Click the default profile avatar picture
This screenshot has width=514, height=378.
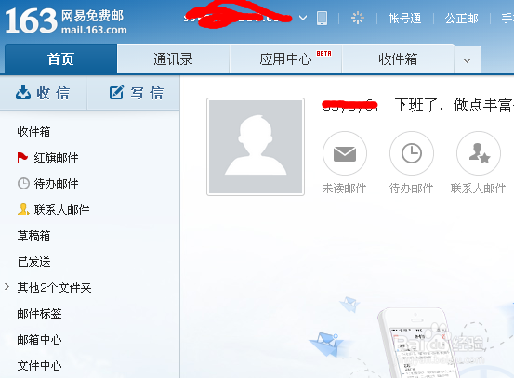pos(256,147)
